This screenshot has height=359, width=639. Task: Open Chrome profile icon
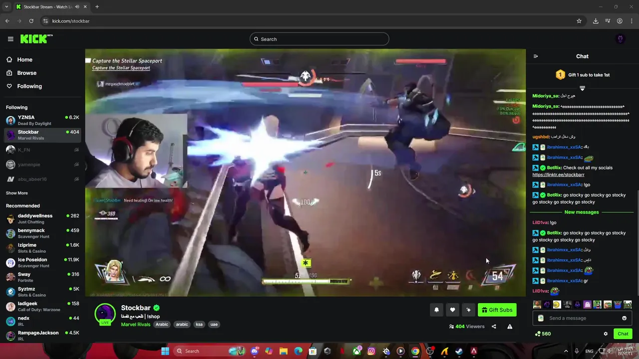620,21
